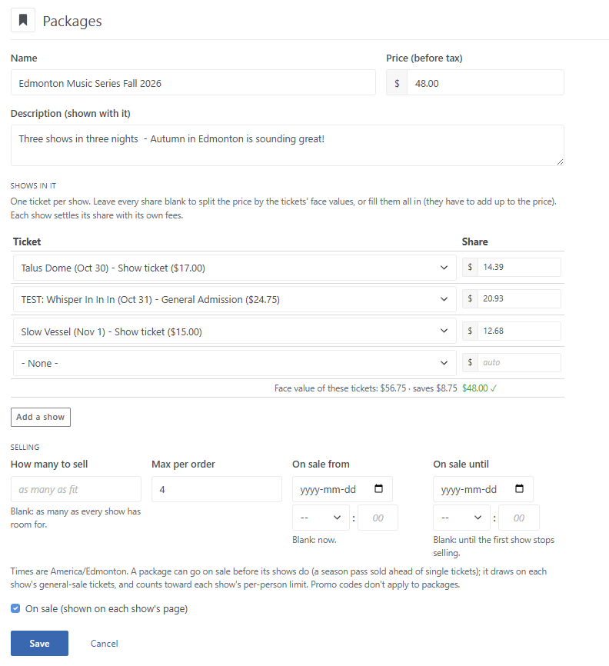Click the 'Max per order' label

[x=184, y=465]
